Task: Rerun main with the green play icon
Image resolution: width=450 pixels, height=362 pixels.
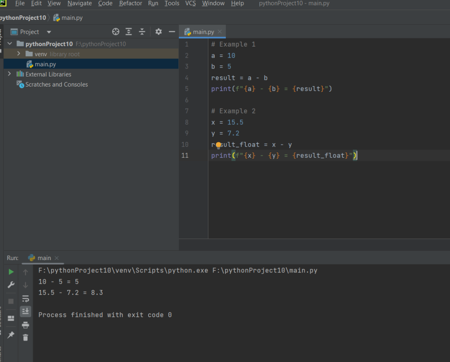Action: (11, 272)
